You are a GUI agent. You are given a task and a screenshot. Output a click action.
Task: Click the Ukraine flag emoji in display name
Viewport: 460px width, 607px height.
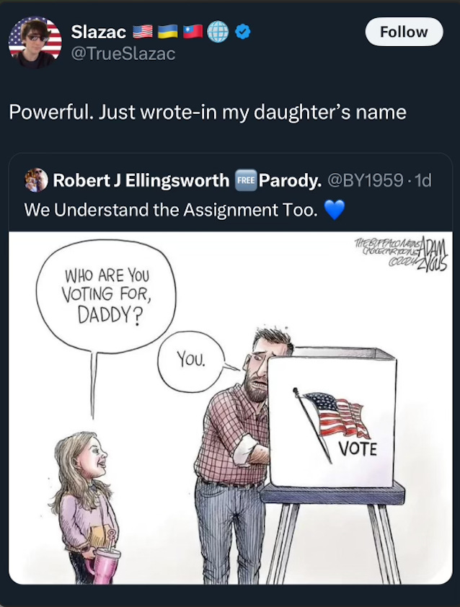(168, 32)
